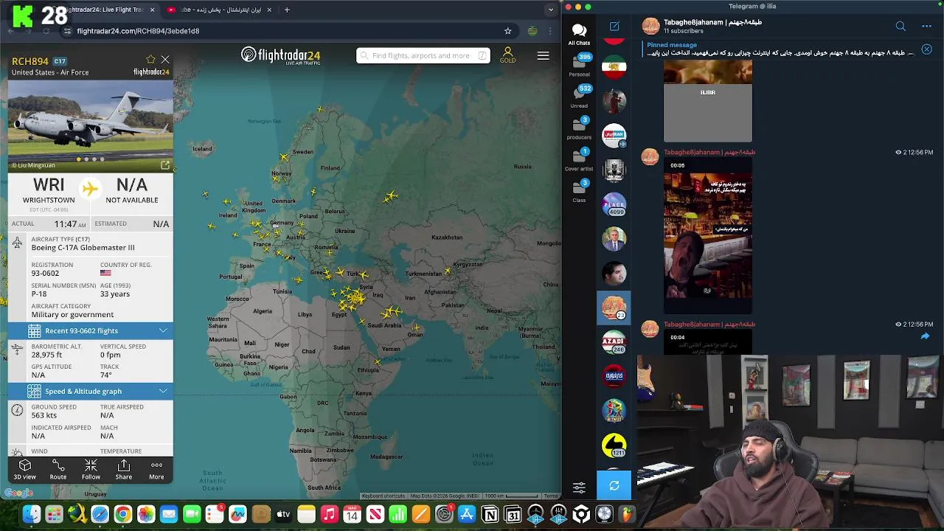Open the Flightradar24 hamburger menu
Screen dimensions: 944x531
tap(543, 55)
